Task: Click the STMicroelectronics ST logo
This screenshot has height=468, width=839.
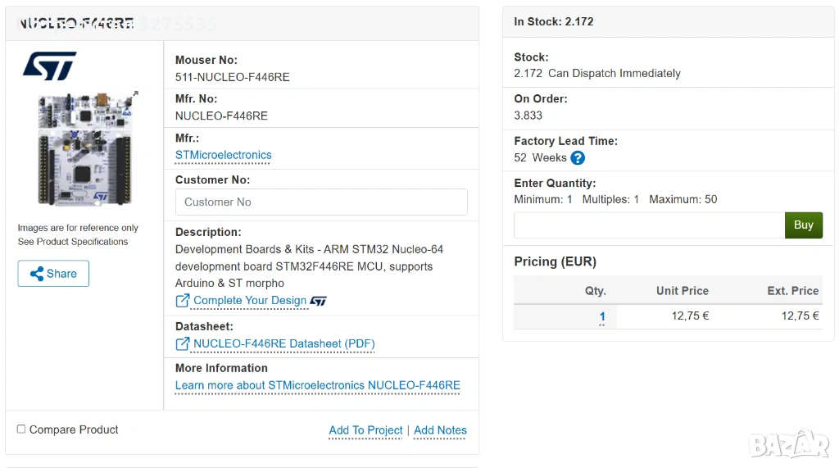Action: tap(49, 65)
